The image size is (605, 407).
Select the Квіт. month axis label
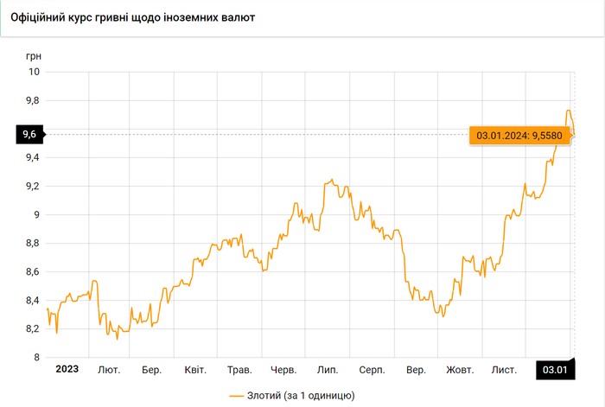(195, 370)
